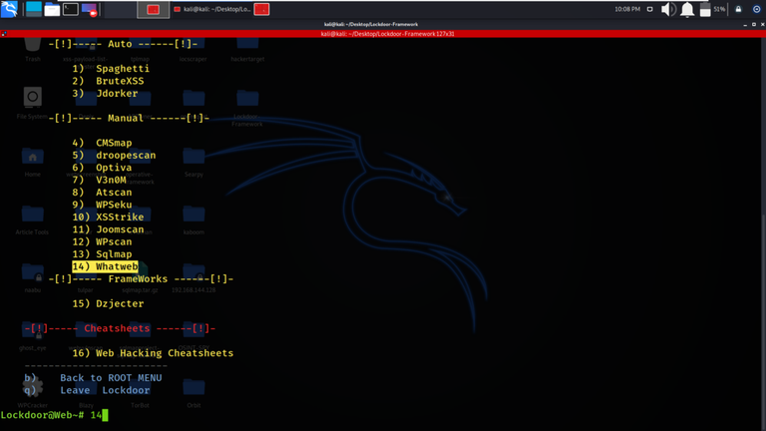The image size is (766, 431).
Task: Click the '7) V3n0M' menu line
Action: tap(99, 180)
